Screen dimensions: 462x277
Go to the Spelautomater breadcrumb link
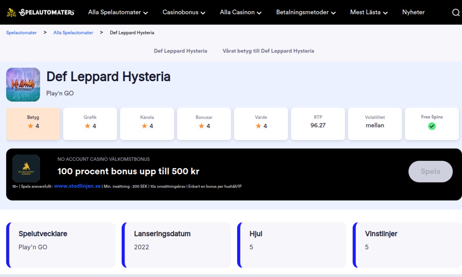(x=21, y=32)
